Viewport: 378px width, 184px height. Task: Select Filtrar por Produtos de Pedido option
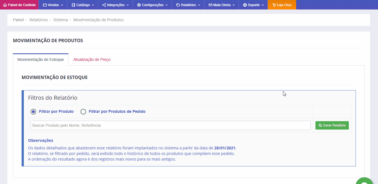coord(83,112)
